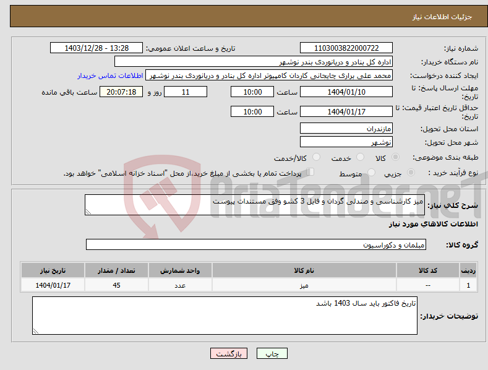This screenshot has height=370, width=488.
Task: Click the row number cell 1
Action: tap(468, 285)
